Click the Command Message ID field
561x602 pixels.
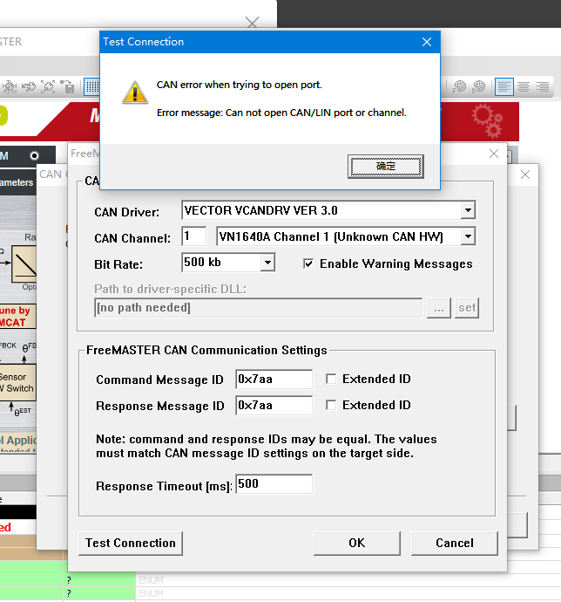274,380
